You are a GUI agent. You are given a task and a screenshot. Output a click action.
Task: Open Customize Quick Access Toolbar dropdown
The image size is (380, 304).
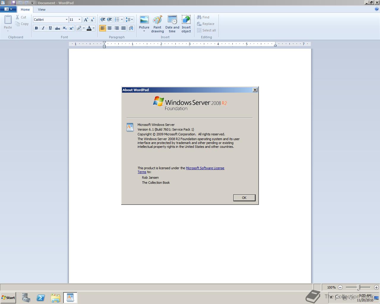pyautogui.click(x=32, y=3)
